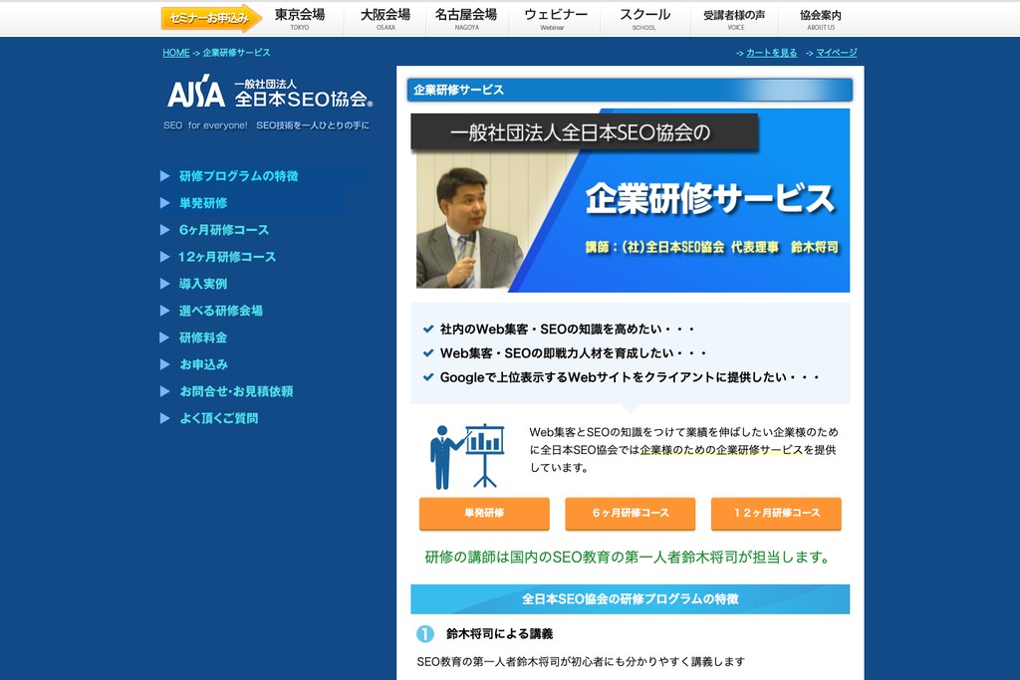
Task: Open the ウェビナー Webinar menu item
Action: (555, 19)
